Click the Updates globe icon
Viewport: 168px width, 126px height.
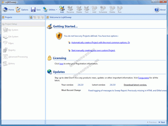49,72
